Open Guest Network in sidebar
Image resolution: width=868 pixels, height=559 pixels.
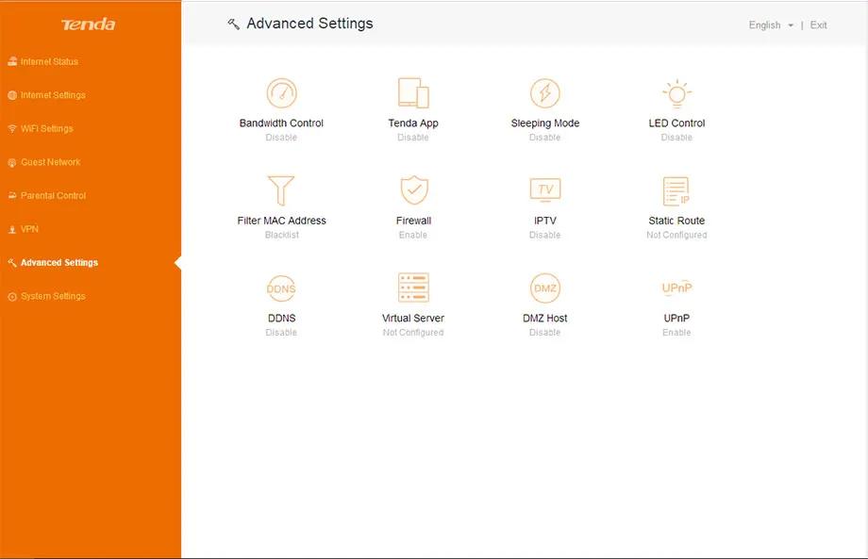pos(43,162)
